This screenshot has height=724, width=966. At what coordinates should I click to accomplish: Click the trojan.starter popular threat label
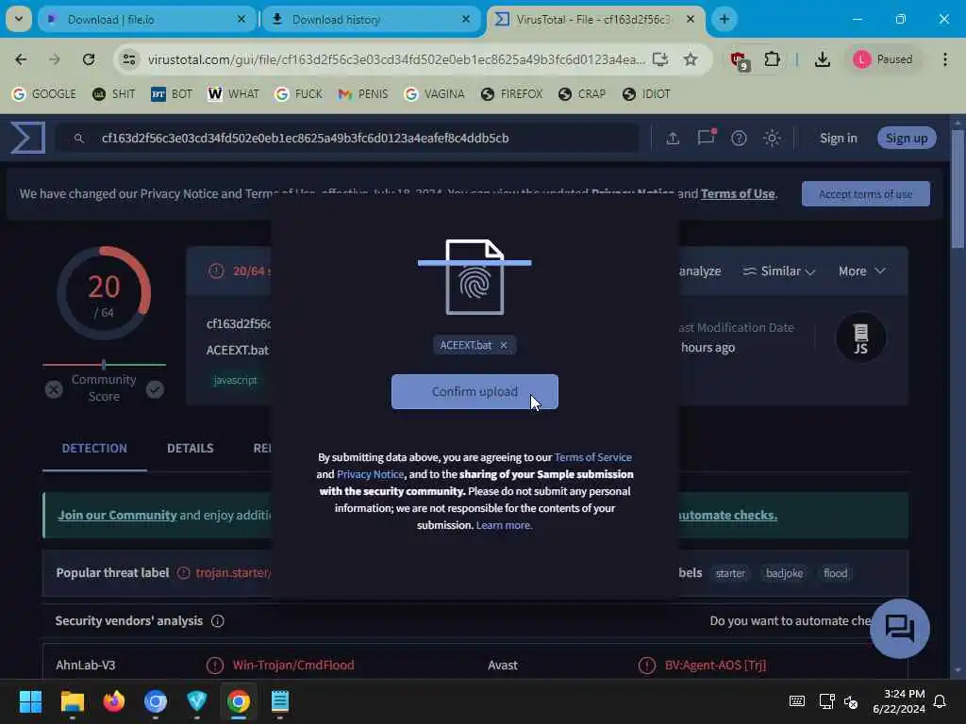(233, 572)
